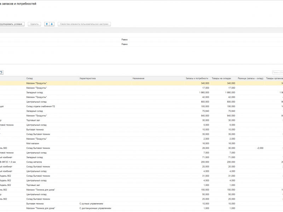Select the Склад металла cell
283x212 pixels.
[x=34, y=162]
